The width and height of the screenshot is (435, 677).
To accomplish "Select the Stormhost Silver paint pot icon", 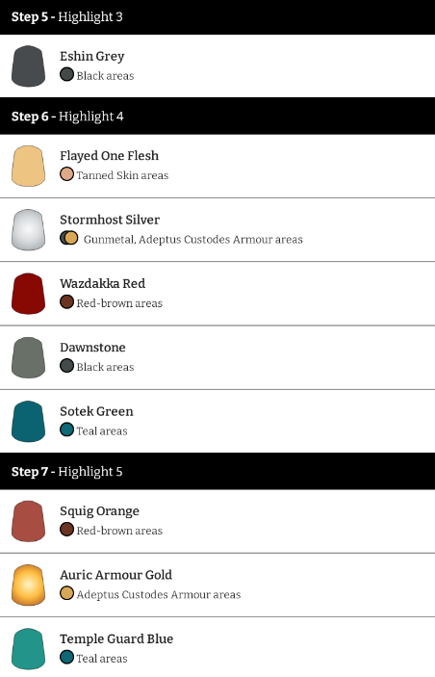I will [28, 230].
